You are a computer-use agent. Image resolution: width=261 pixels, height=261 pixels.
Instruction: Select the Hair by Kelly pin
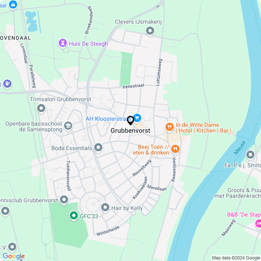point(105,208)
